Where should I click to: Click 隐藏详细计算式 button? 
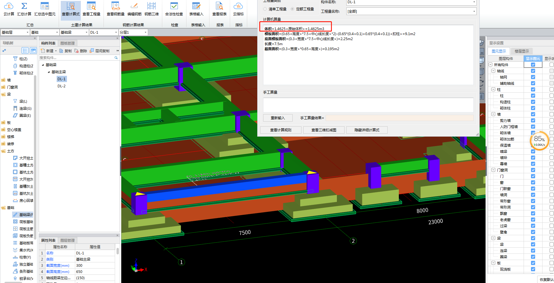pos(367,130)
